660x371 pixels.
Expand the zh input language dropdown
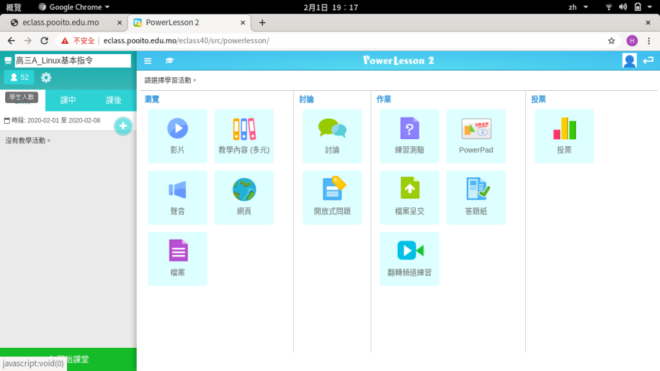577,7
